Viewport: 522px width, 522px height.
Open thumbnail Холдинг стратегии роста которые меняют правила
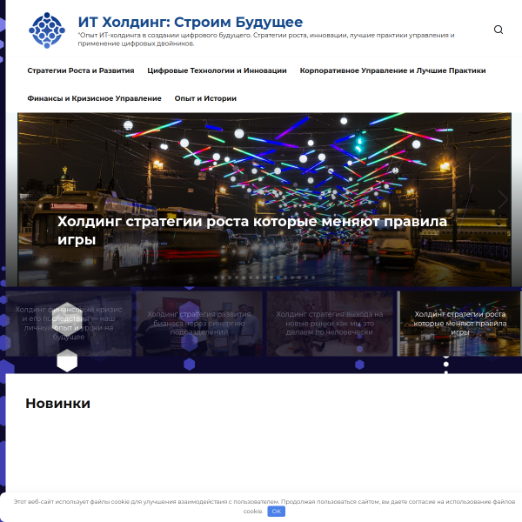click(459, 324)
